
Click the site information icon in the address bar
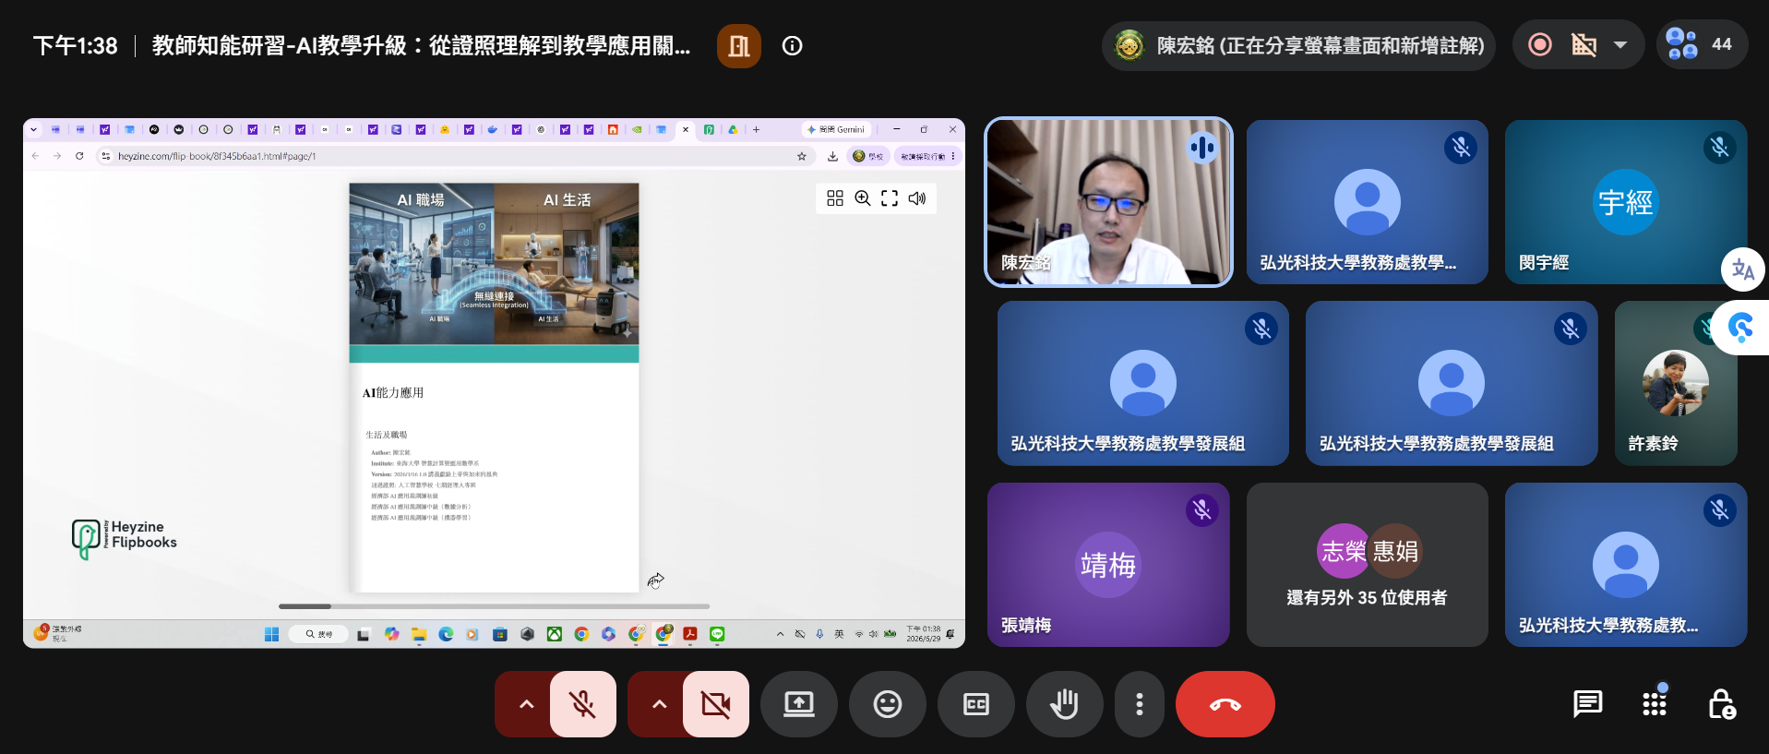point(106,156)
